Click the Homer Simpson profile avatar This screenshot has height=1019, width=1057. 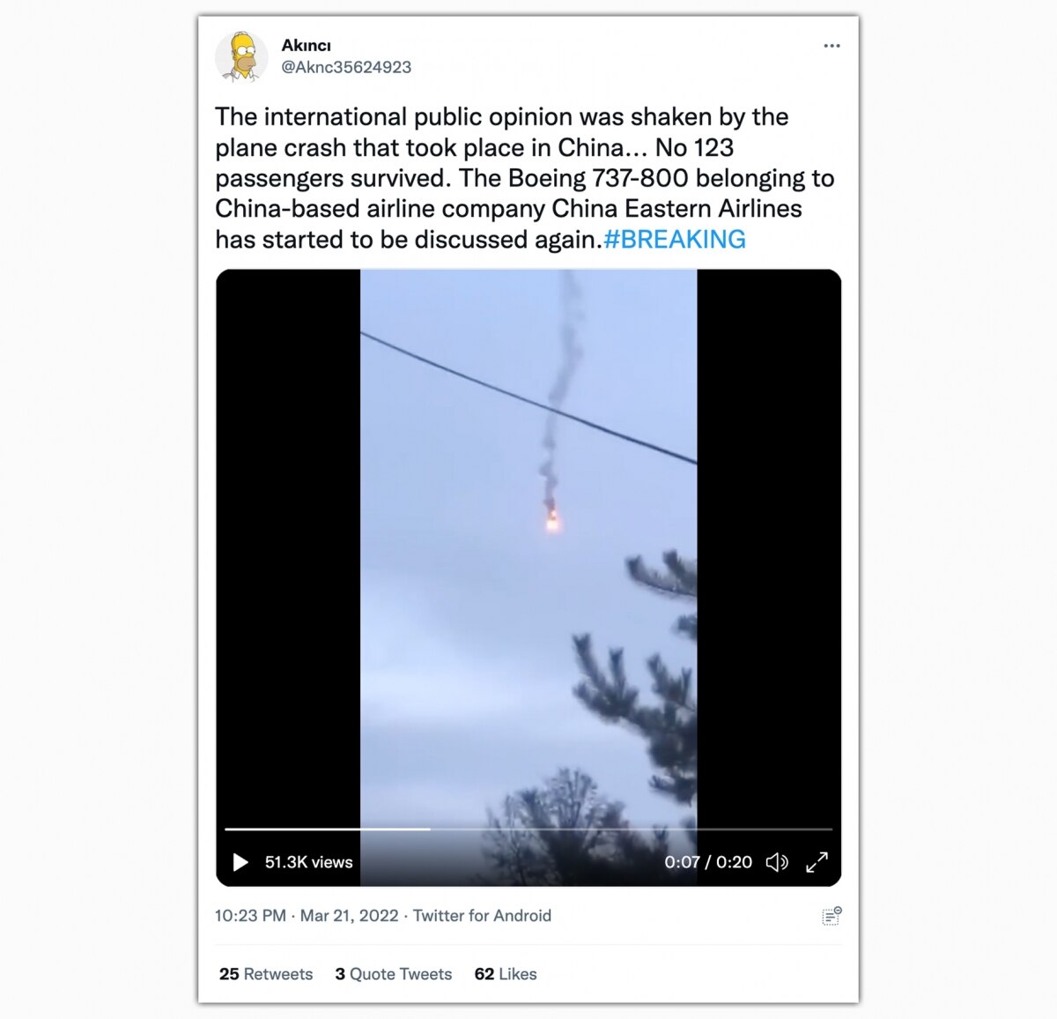click(240, 56)
